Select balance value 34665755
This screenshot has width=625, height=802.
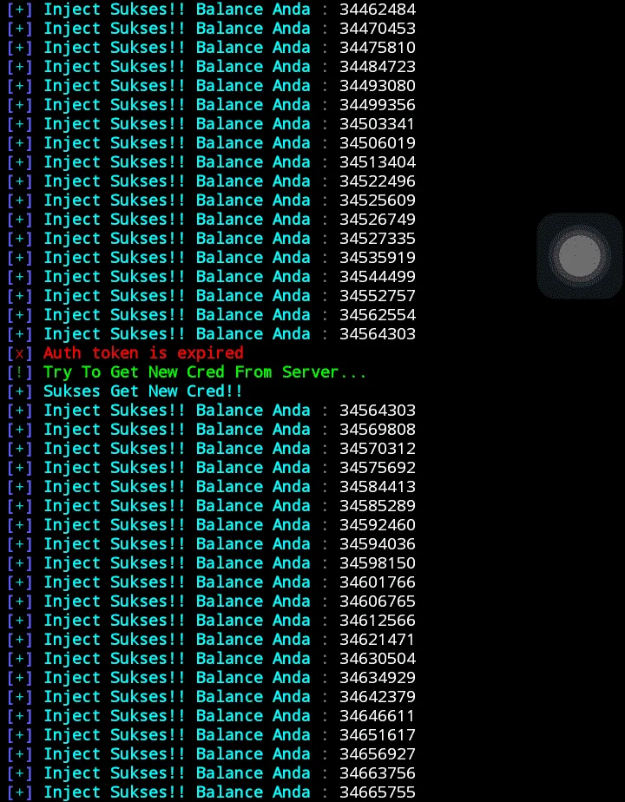pos(378,792)
